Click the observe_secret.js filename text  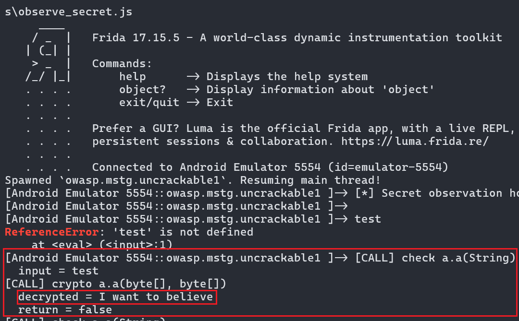[75, 12]
